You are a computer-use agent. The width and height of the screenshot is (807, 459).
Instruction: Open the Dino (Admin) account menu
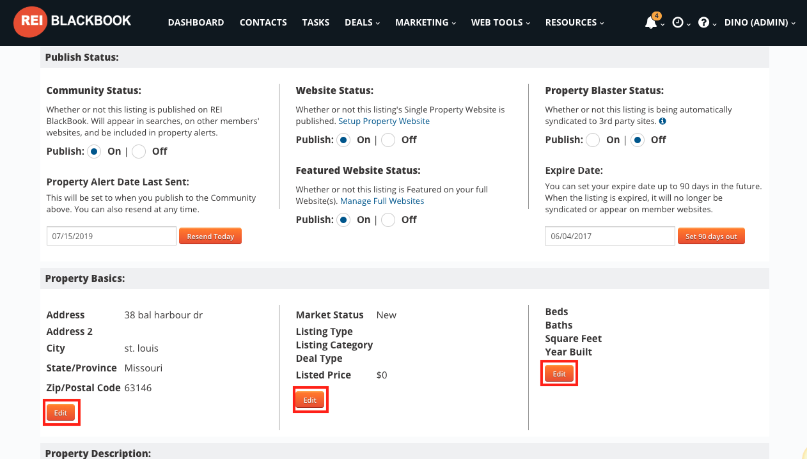click(760, 22)
